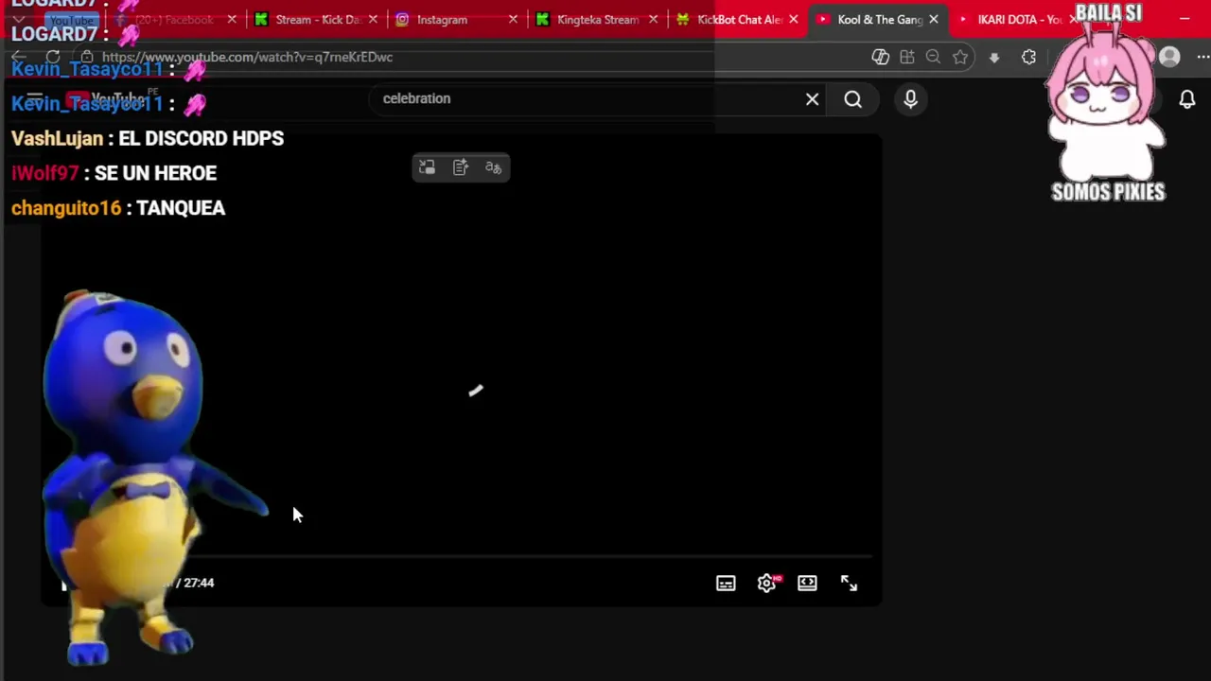Go back with the browser back arrow
1211x681 pixels.
(x=19, y=57)
